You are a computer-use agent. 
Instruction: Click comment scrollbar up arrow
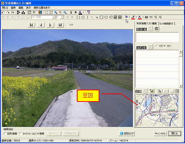[181, 52]
